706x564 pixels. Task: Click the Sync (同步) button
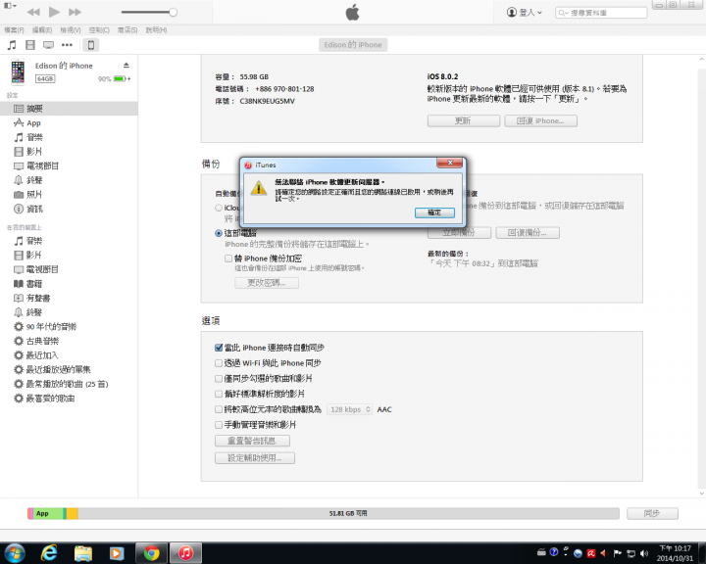coord(652,513)
